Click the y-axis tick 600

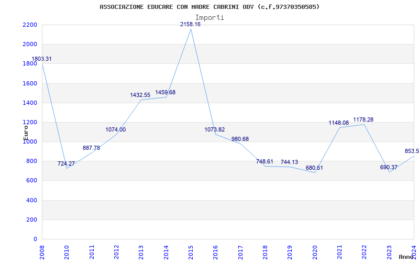[x=32, y=181]
